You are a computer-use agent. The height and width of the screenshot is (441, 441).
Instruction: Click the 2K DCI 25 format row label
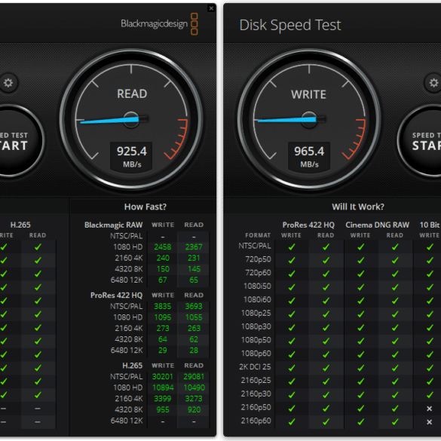point(255,367)
